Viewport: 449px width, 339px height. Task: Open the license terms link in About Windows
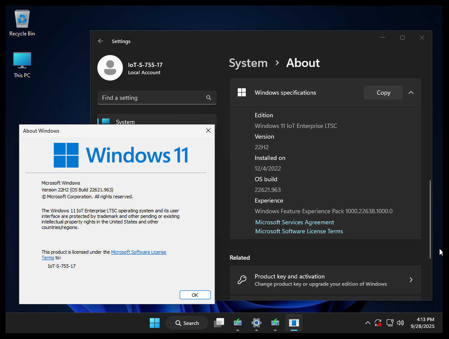(x=139, y=252)
